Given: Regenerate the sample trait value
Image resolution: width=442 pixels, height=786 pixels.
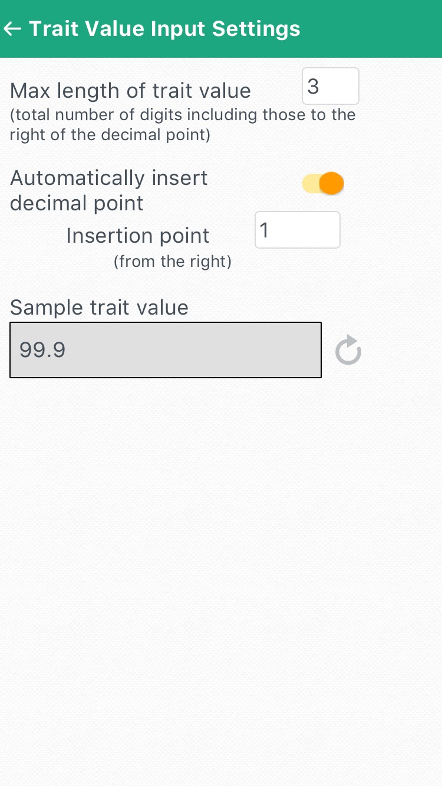Looking at the screenshot, I should pos(348,351).
